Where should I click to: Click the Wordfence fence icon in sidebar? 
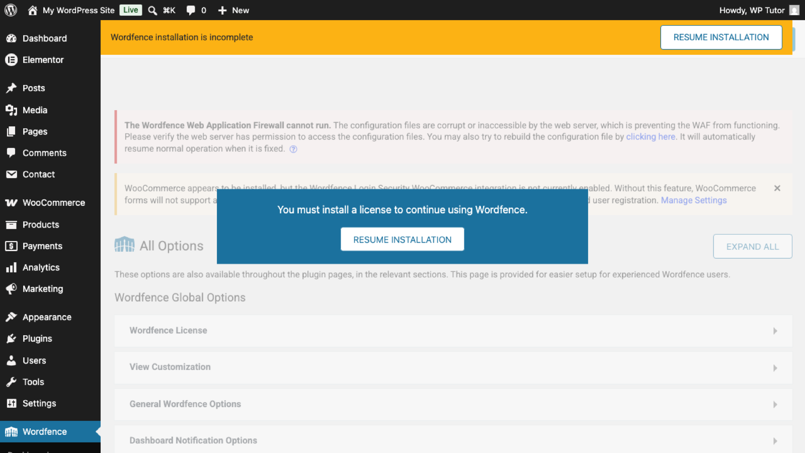pyautogui.click(x=11, y=432)
